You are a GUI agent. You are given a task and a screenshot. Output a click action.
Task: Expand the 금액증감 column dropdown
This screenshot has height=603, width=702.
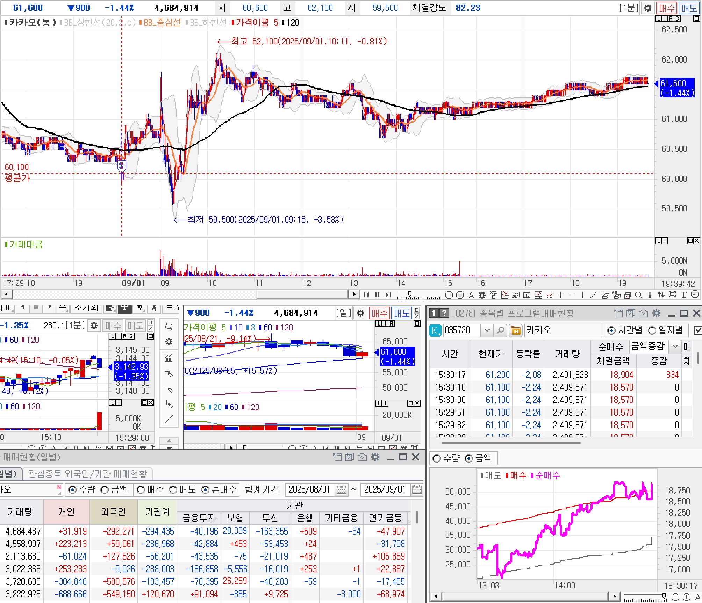(675, 346)
